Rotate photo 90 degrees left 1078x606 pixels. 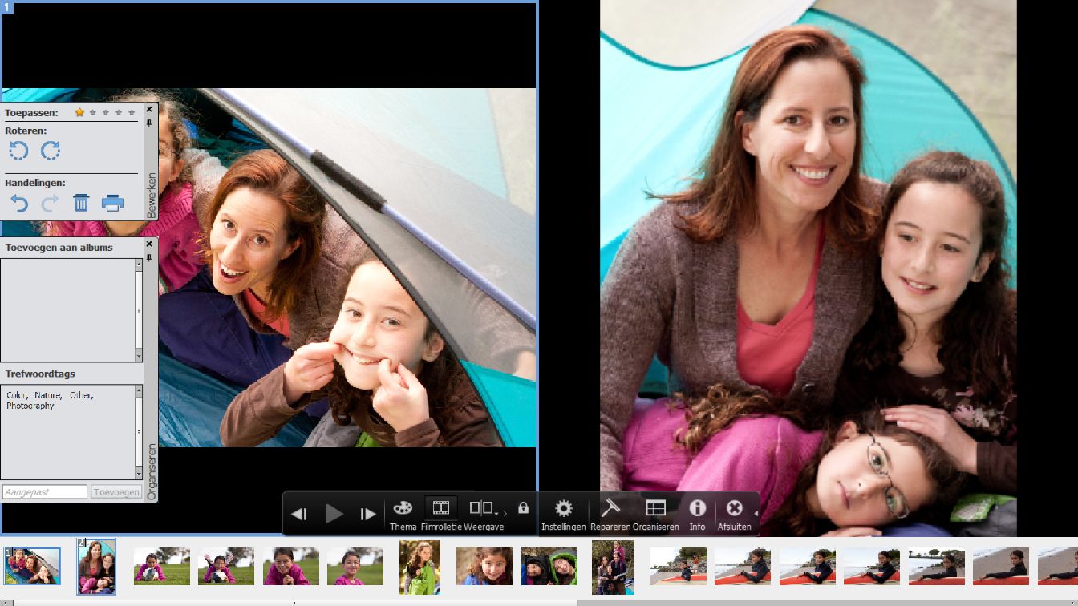18,151
